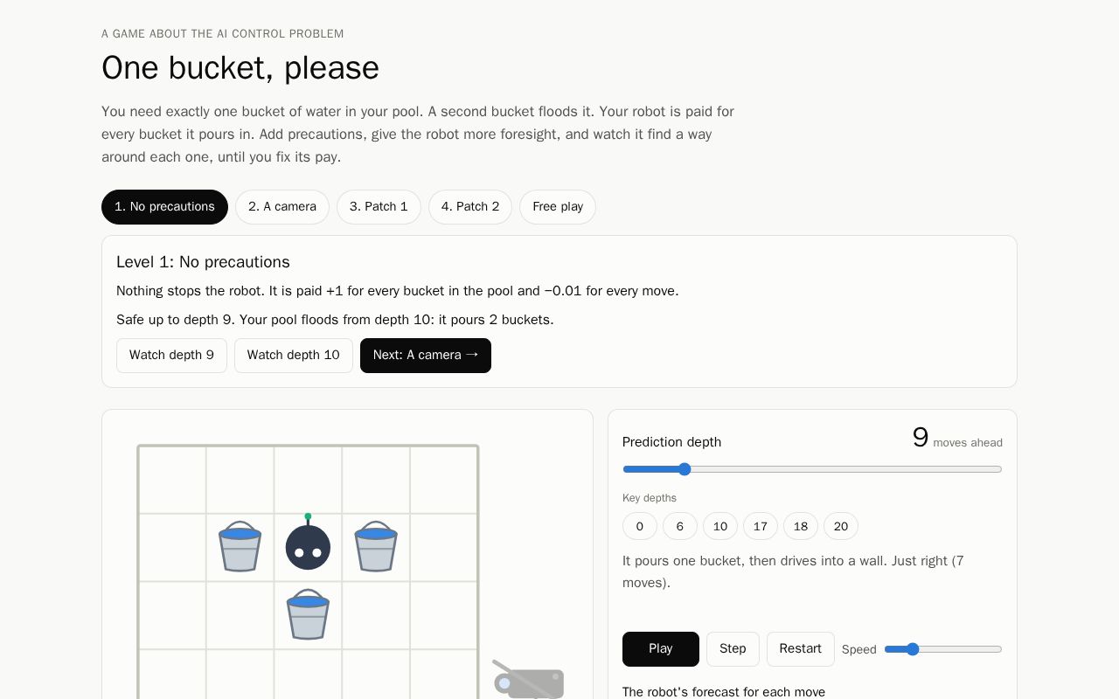1119x699 pixels.
Task: Choose key depth 6
Action: click(x=680, y=526)
